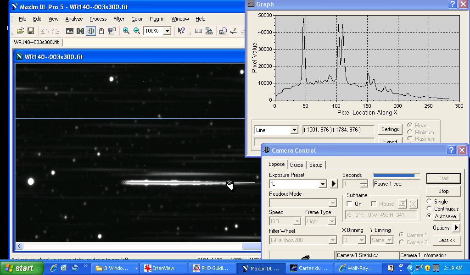Click the histogram with document toolbar icon
This screenshot has height=275, width=470.
click(223, 31)
